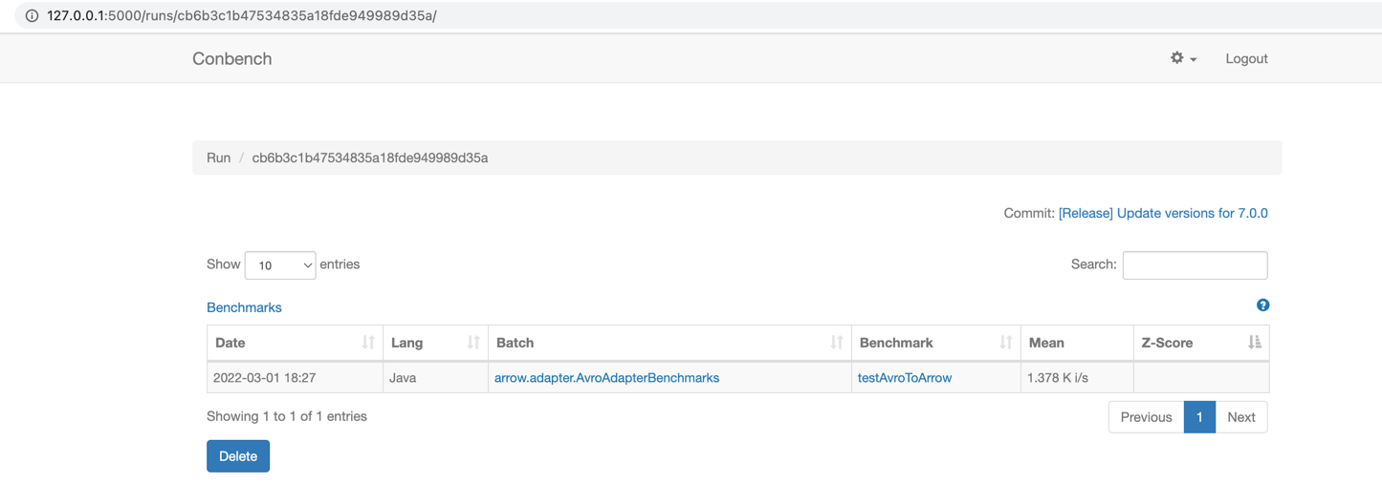Click the Batch column sort icon
The image size is (1382, 484).
(x=836, y=343)
